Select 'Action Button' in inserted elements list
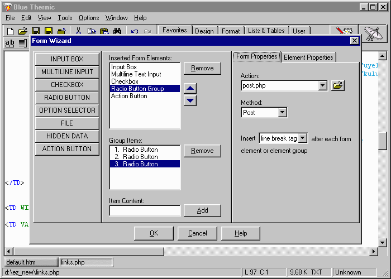The height and width of the screenshot is (279, 391). coord(145,96)
